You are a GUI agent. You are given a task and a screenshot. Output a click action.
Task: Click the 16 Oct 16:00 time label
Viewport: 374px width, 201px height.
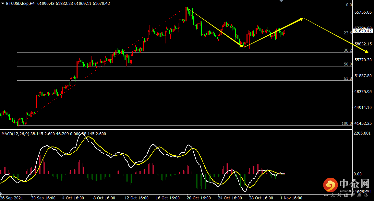[x=168, y=198]
